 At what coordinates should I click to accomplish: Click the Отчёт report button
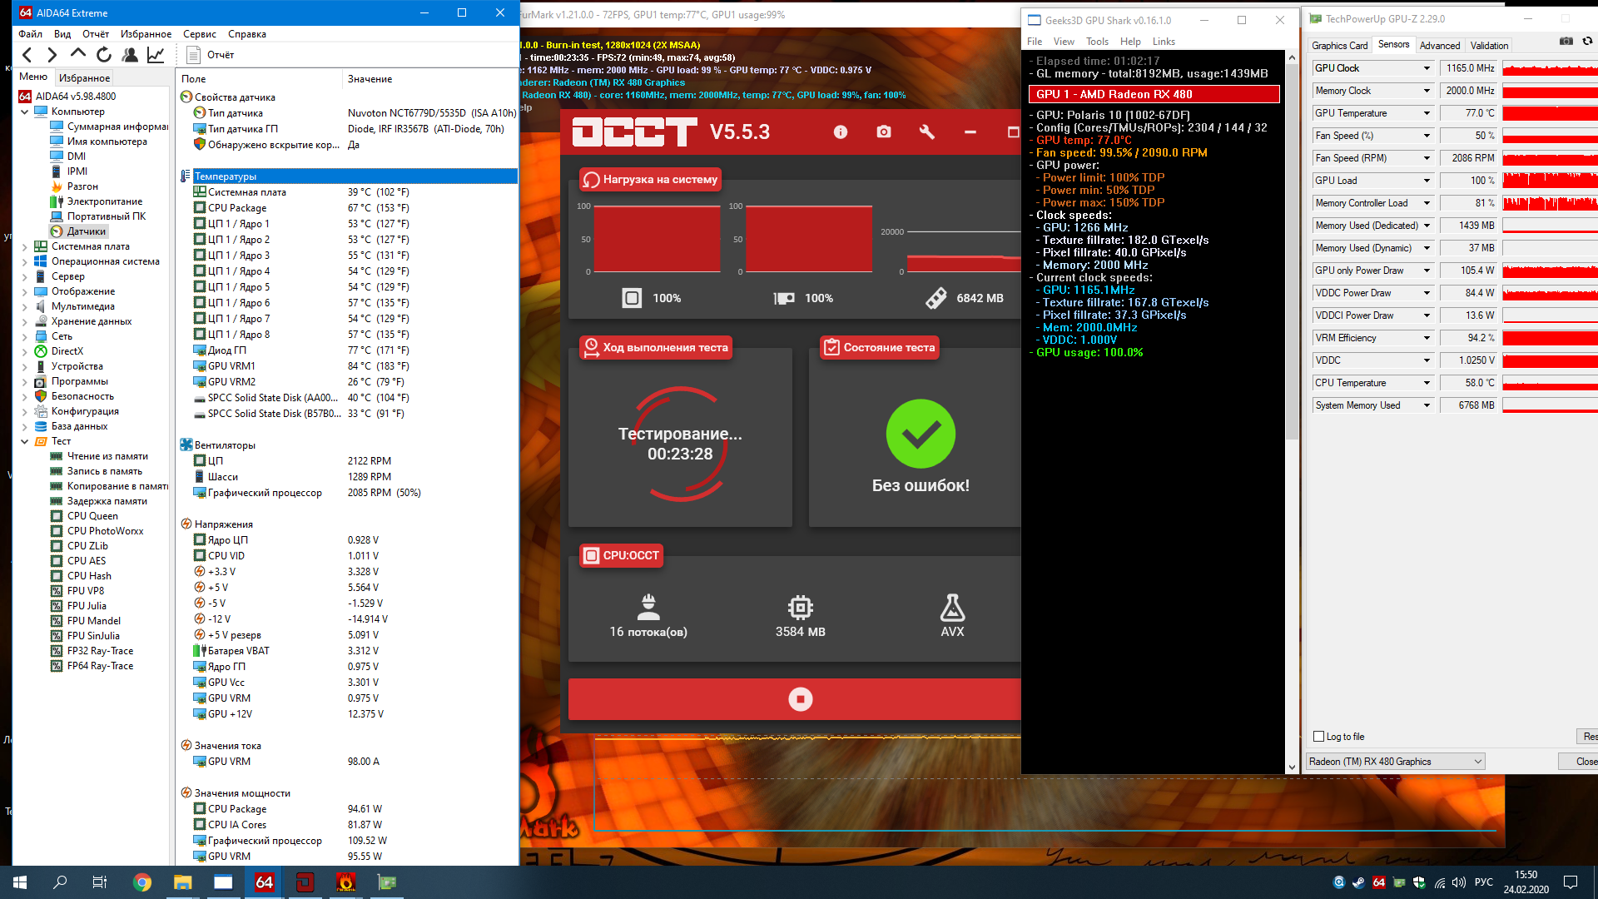point(211,55)
